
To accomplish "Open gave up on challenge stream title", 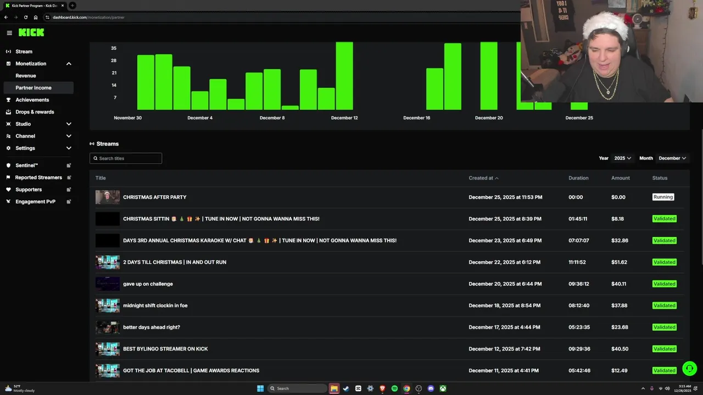I will 148,284.
